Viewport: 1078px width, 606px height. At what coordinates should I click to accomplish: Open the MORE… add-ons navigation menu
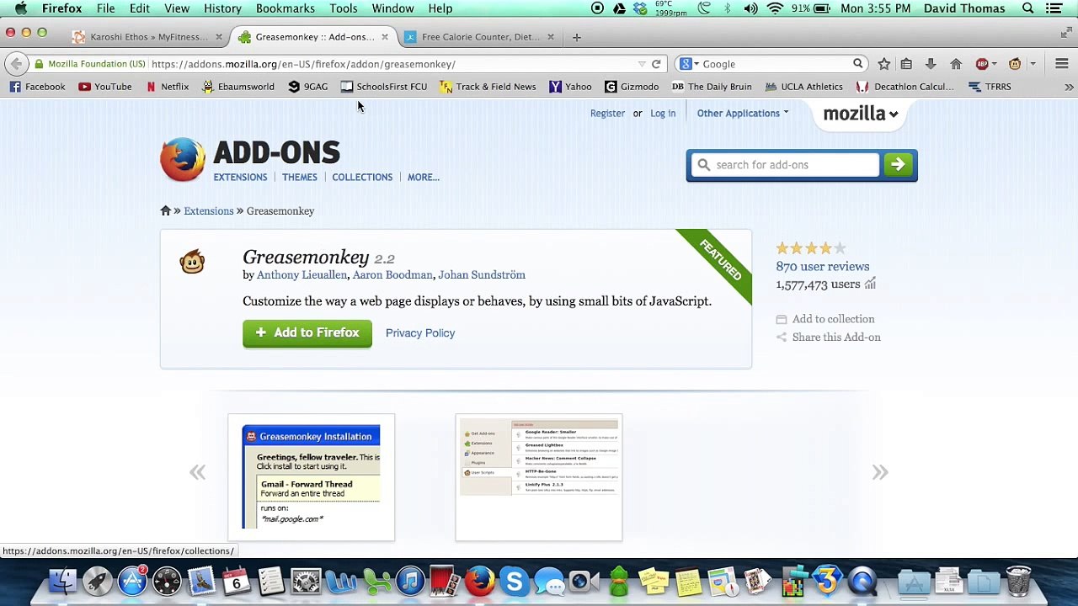click(424, 177)
